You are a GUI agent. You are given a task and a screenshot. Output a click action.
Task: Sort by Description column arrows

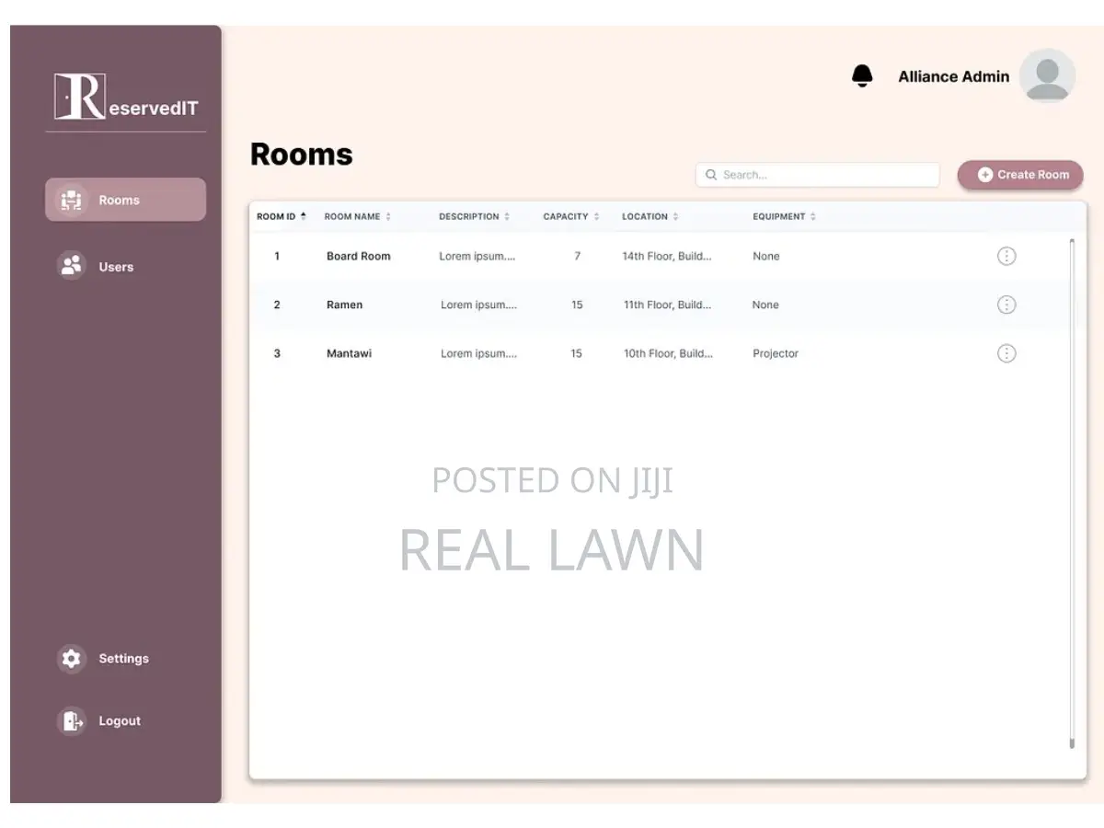507,216
